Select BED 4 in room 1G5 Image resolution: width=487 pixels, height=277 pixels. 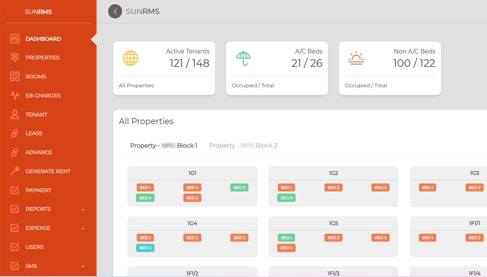(287, 248)
